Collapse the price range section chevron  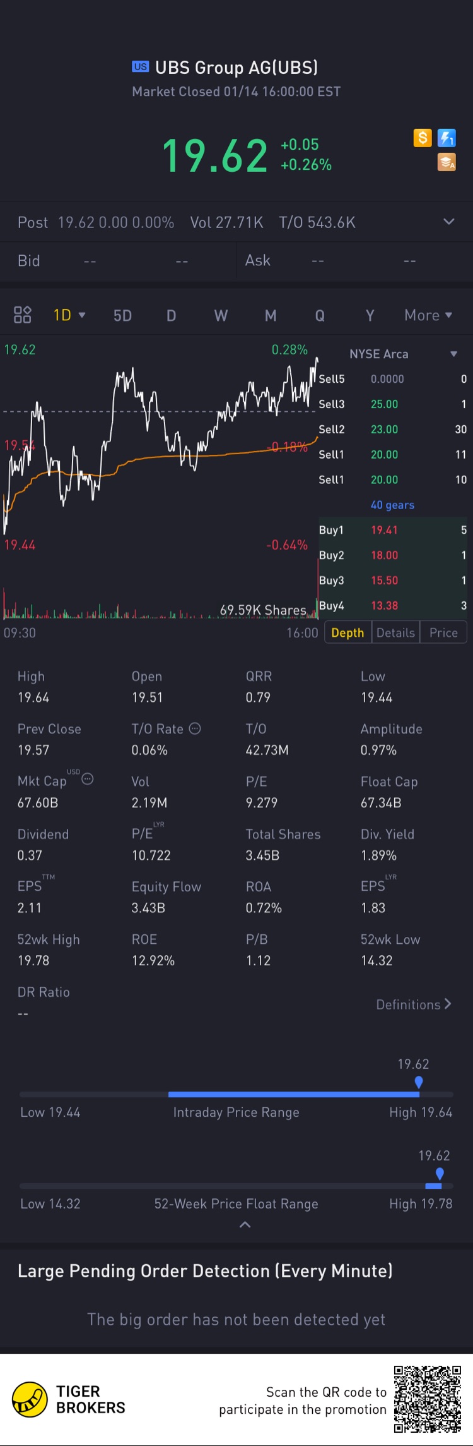coord(245,1224)
